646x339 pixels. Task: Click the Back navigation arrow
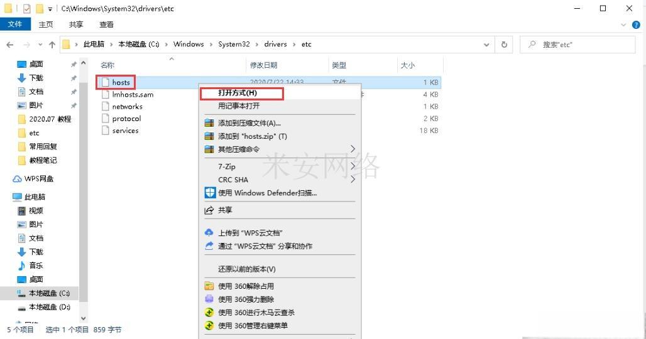10,45
